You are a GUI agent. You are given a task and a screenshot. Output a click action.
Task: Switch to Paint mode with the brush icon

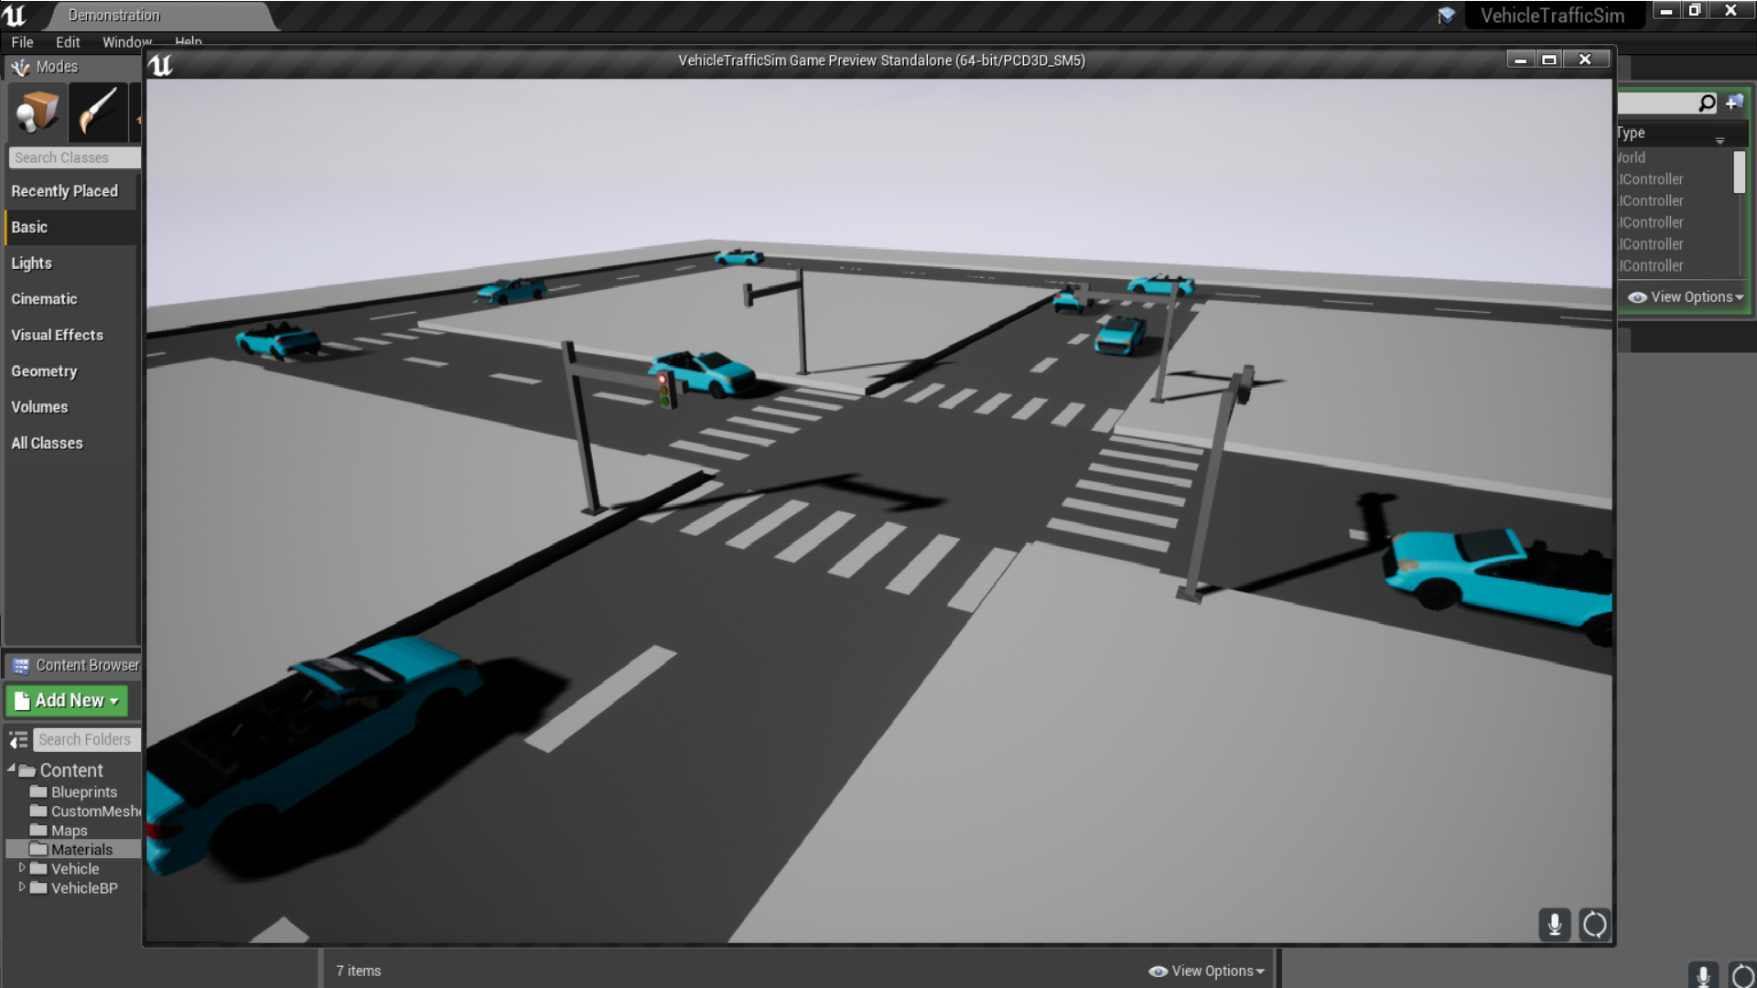99,112
